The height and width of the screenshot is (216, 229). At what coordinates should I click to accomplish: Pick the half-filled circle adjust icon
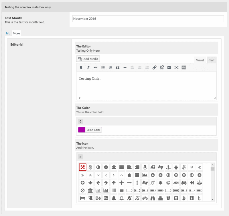click(98, 167)
